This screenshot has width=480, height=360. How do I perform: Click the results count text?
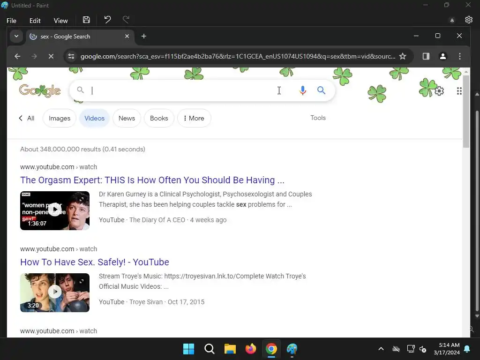click(82, 149)
